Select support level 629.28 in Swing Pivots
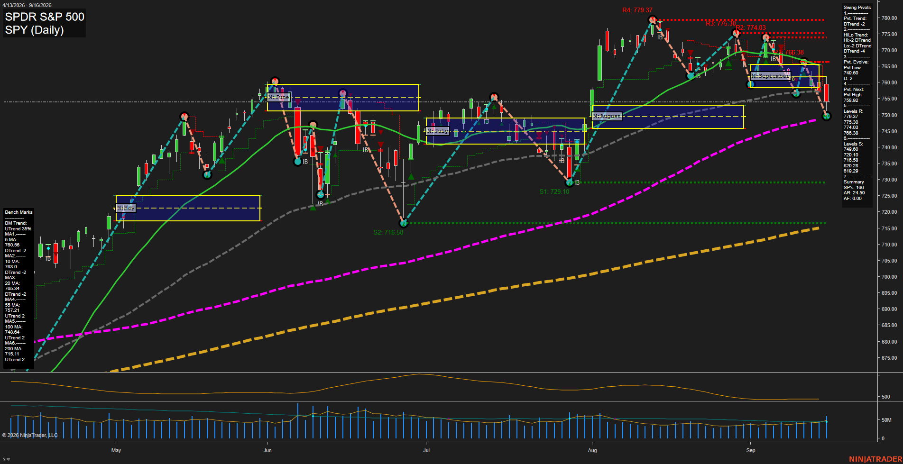The image size is (903, 464). [851, 166]
